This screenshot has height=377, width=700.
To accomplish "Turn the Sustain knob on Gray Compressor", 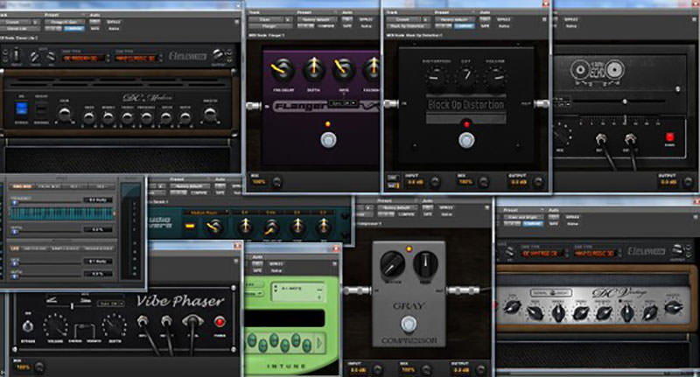I will pyautogui.click(x=392, y=263).
